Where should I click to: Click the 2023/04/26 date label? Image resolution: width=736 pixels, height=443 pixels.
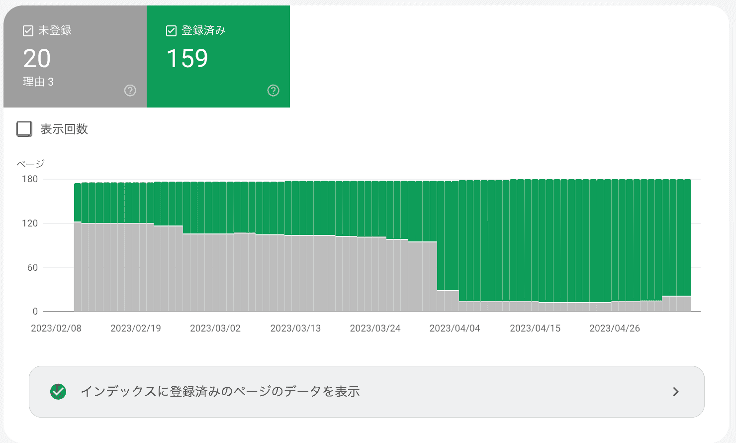click(615, 329)
